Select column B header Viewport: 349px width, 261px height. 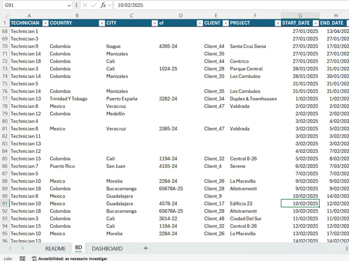[77, 16]
